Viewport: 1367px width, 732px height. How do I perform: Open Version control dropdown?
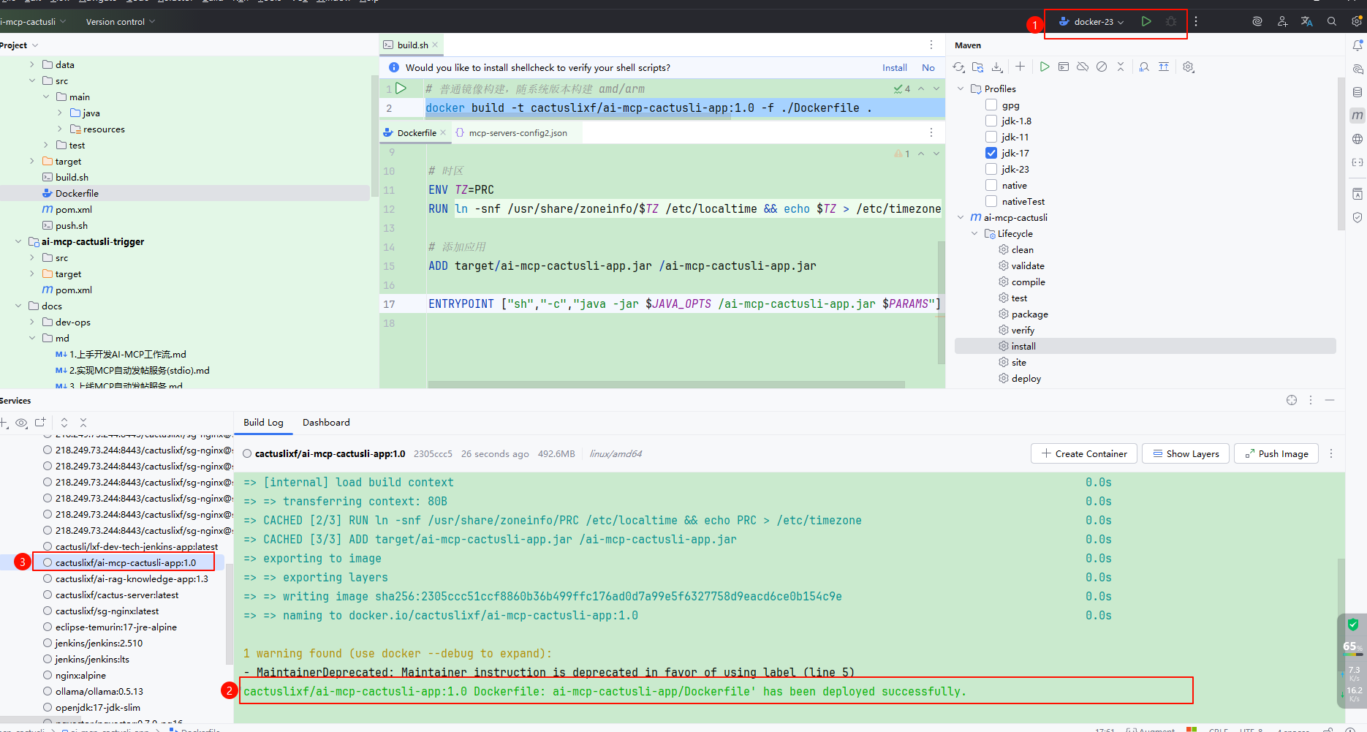(121, 22)
